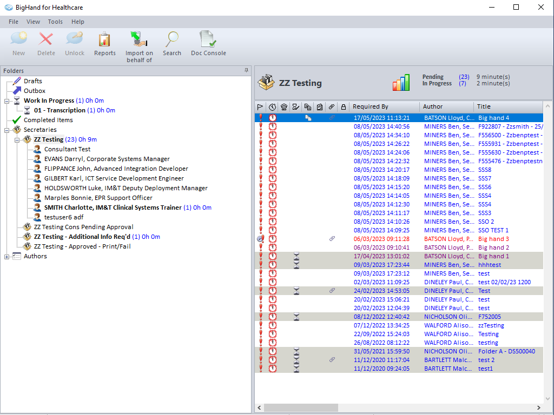Sort by the document column header icon
Viewport: 554px width, 415px height.
320,106
